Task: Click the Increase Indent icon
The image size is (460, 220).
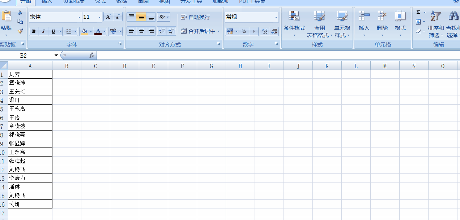Action: [171, 31]
